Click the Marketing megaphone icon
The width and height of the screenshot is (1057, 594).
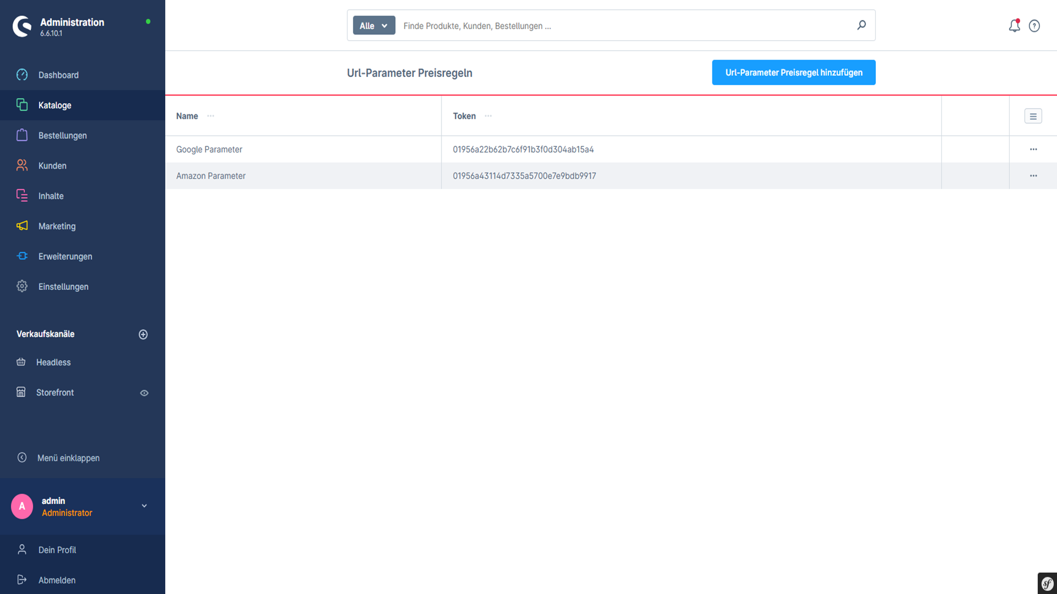pos(22,226)
